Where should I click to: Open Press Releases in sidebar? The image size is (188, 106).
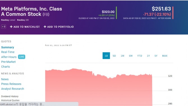11,84
